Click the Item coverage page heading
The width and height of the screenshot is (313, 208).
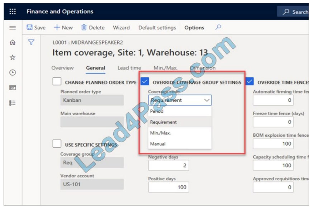(130, 52)
